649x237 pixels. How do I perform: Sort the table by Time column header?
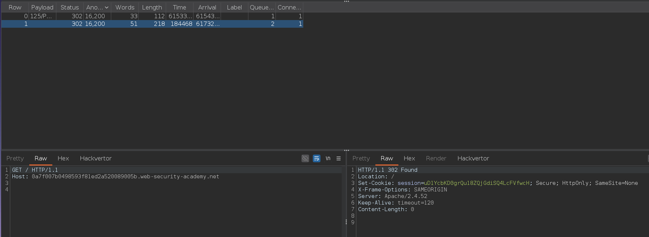tap(179, 7)
